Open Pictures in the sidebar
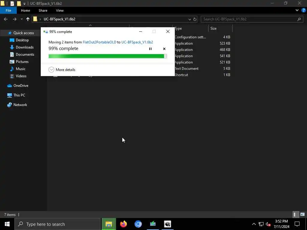Viewport: 307px width, 230px height. click(22, 62)
